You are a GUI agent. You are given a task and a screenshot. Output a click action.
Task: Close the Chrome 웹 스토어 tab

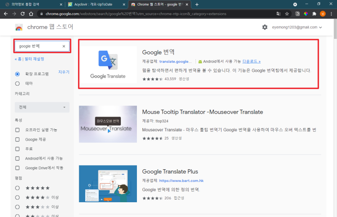click(187, 4)
